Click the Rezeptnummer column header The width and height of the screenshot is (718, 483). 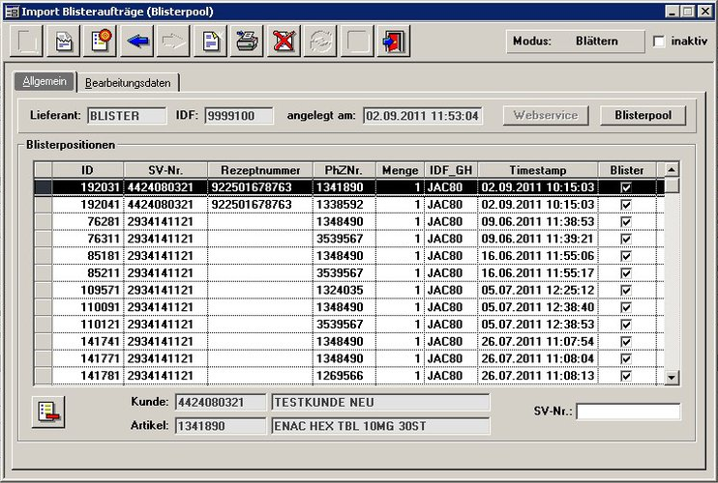tap(257, 170)
